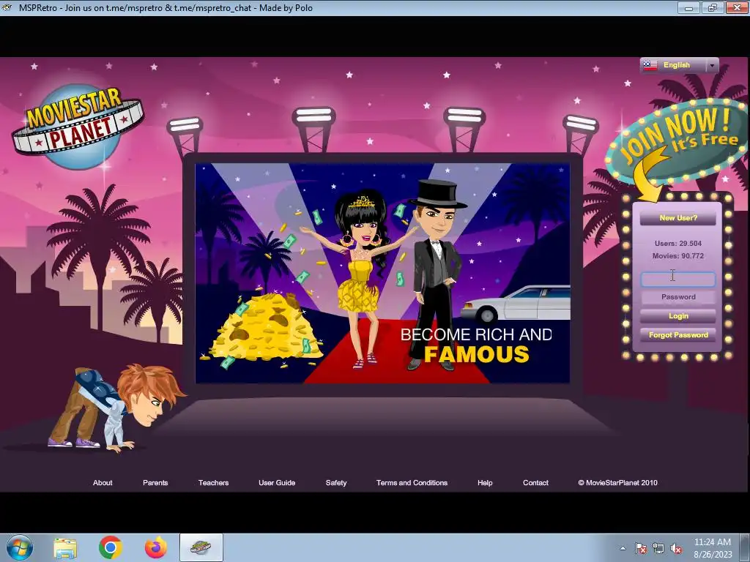Click the Movies: 90.772 counter text
This screenshot has height=562, width=750.
point(677,255)
